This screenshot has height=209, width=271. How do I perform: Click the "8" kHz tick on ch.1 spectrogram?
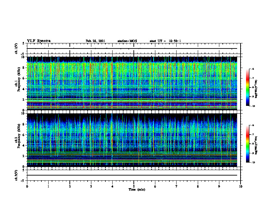coord(24,68)
